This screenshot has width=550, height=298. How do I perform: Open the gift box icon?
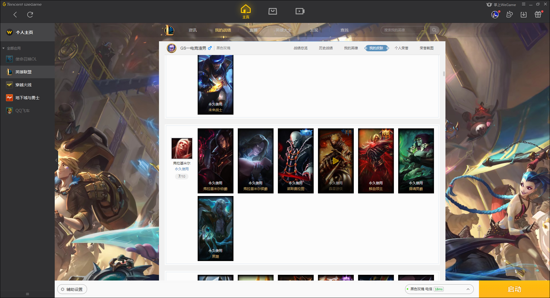click(538, 14)
